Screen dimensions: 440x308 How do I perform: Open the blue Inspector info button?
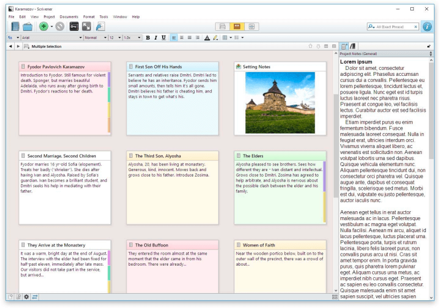pos(427,26)
